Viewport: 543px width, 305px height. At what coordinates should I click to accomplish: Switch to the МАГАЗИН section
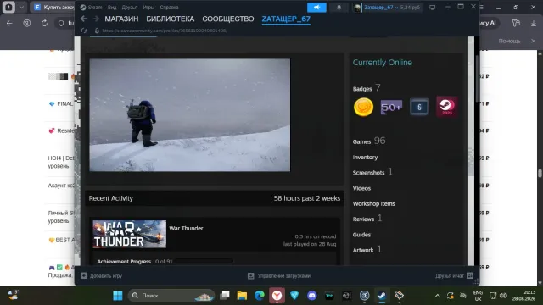121,19
